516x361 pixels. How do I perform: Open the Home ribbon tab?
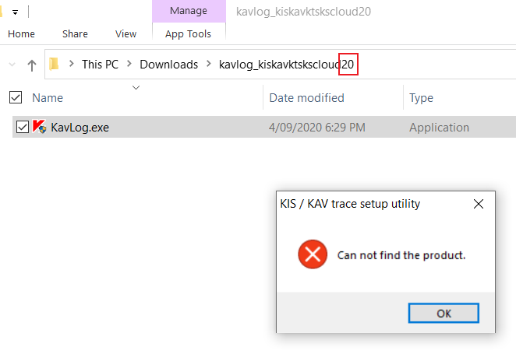pos(21,34)
